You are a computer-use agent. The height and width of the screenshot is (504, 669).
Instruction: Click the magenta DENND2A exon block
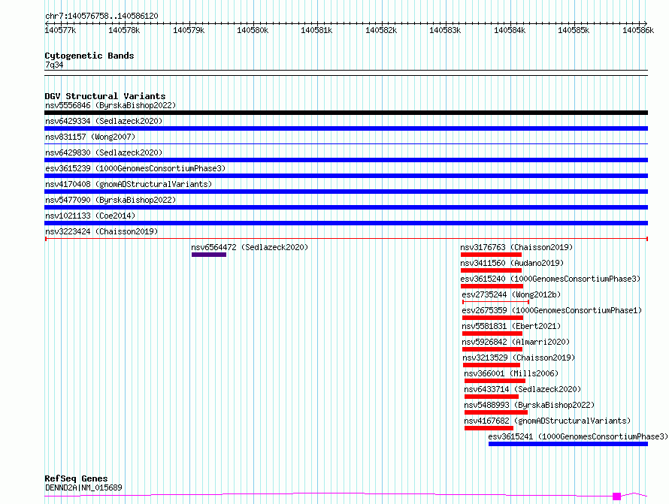(616, 496)
